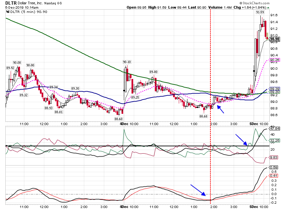Click the candlestick icon beside DLTR (5 min)
The height and width of the screenshot is (210, 283).
8,12
